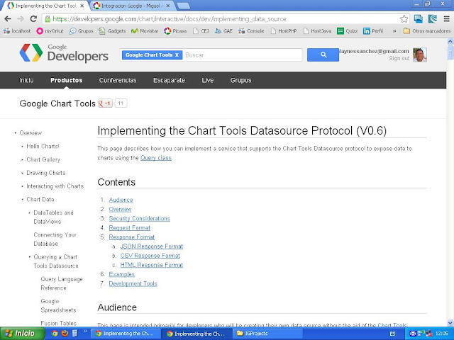Open the Grupos bookmark in bookmarks bar

82,31
